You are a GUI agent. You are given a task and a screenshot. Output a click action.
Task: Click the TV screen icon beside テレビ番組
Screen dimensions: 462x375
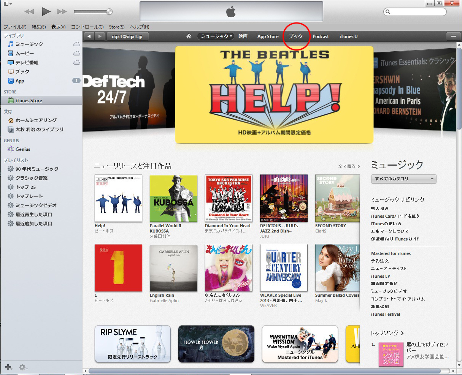point(11,62)
